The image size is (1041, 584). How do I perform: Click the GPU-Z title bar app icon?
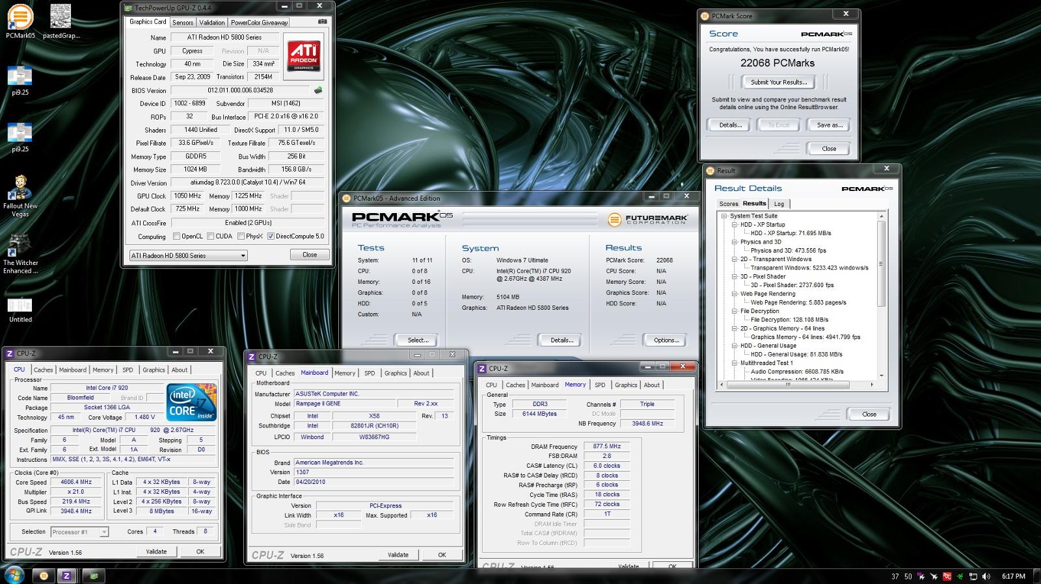coord(128,8)
